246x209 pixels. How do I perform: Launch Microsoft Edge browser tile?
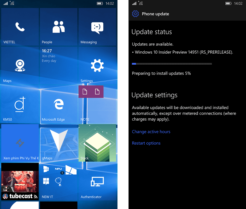(x=58, y=104)
